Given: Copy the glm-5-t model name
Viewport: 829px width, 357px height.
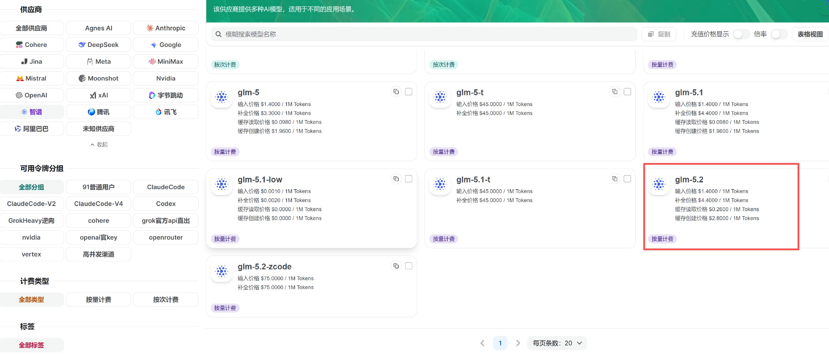Looking at the screenshot, I should 615,92.
